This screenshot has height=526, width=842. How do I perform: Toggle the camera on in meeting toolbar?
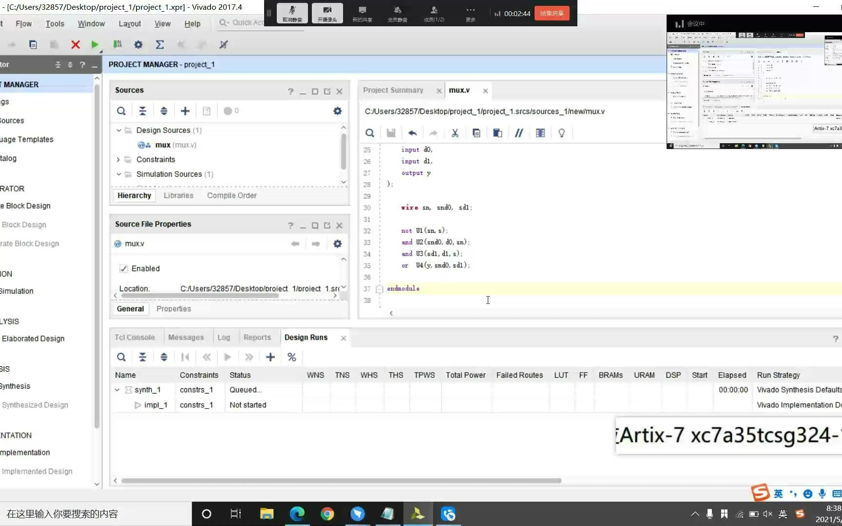tap(327, 13)
